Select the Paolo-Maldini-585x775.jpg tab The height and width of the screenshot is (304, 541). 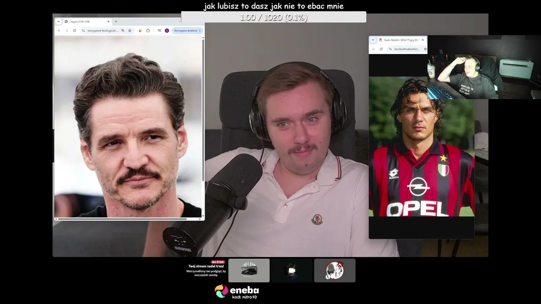click(401, 40)
